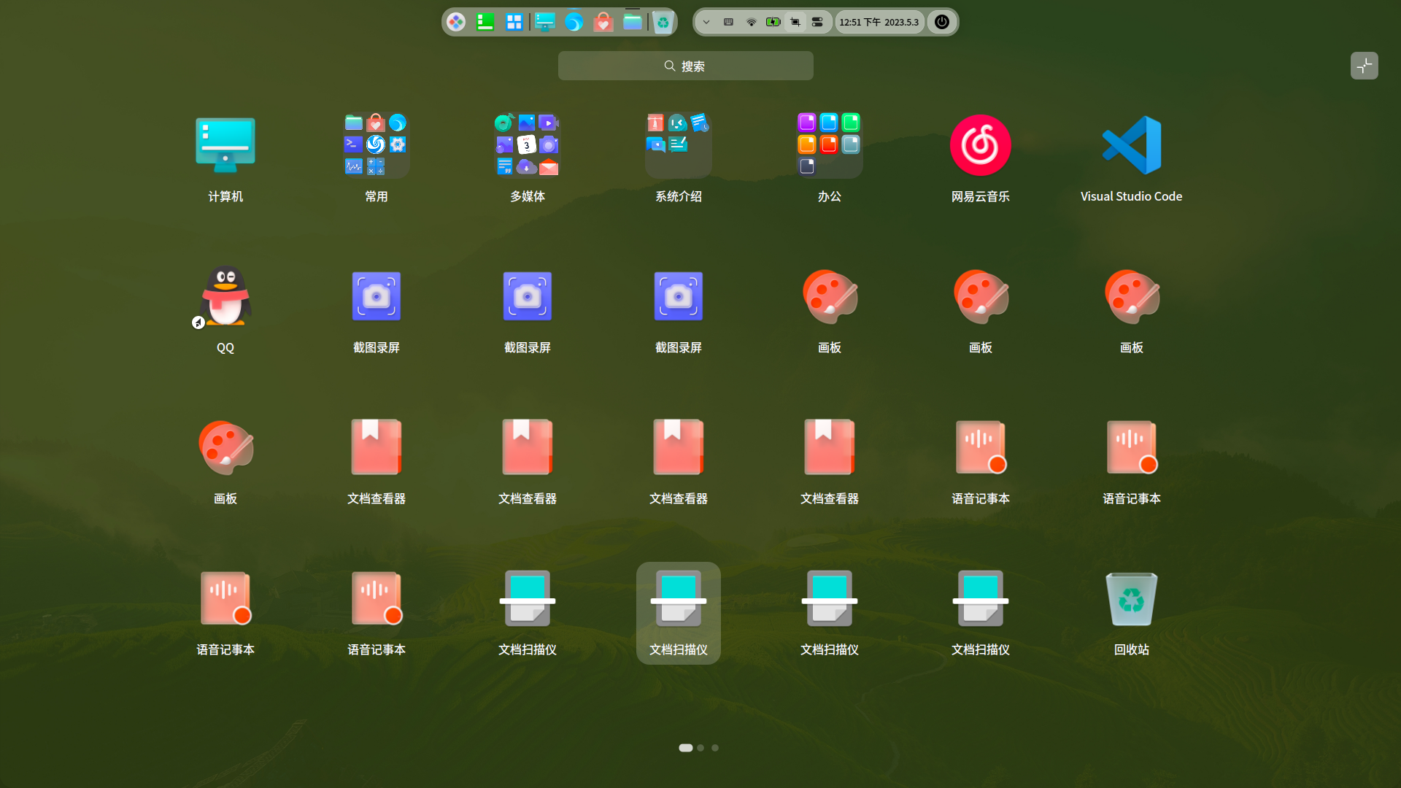Open the 回收站 recycle bin

pos(1130,598)
